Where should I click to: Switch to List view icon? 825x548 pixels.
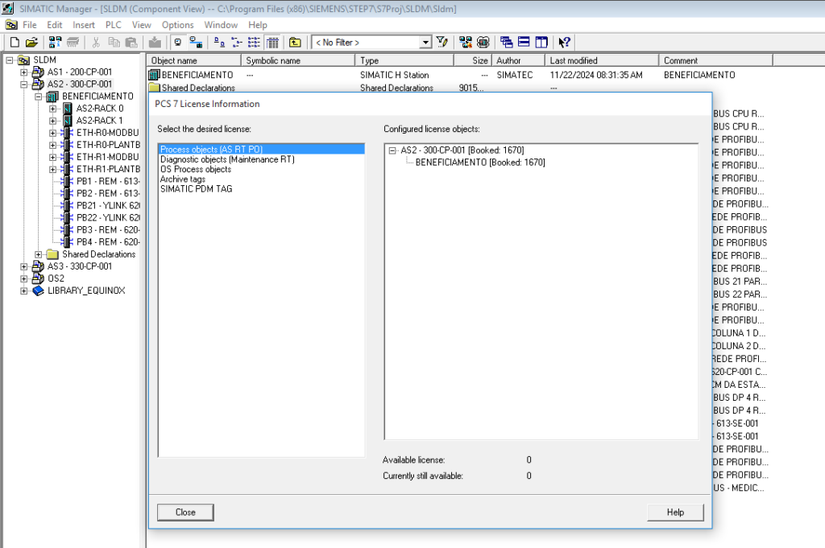click(x=254, y=43)
